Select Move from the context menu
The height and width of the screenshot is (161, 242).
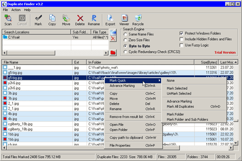[133, 99]
